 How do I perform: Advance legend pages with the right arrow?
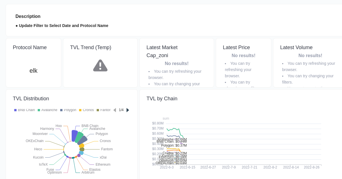127,110
